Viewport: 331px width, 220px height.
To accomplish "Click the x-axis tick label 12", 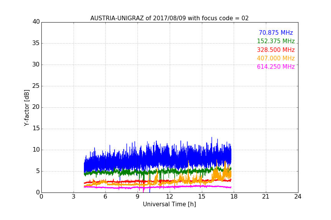I will tap(170, 197).
